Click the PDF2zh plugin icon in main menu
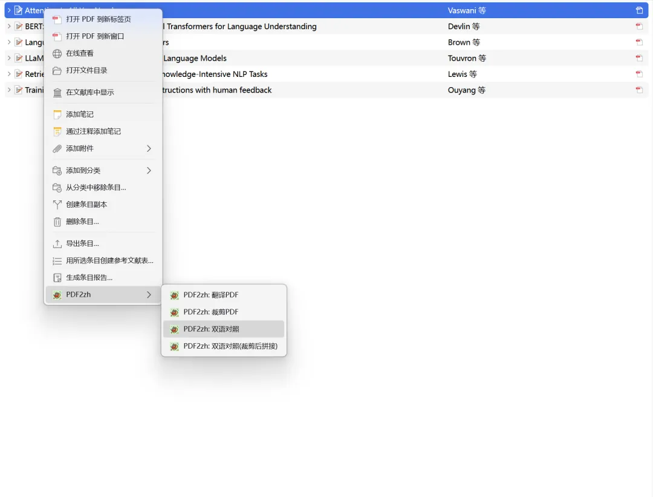 (x=57, y=295)
